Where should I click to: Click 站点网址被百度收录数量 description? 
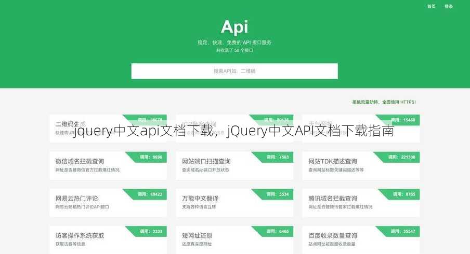[332, 244]
